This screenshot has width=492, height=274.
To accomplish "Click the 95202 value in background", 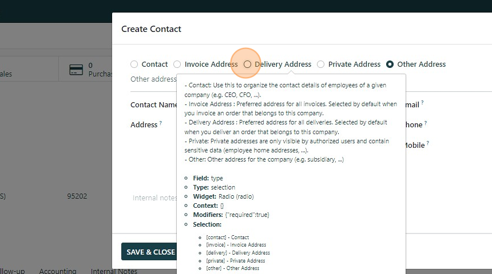I will [x=77, y=196].
